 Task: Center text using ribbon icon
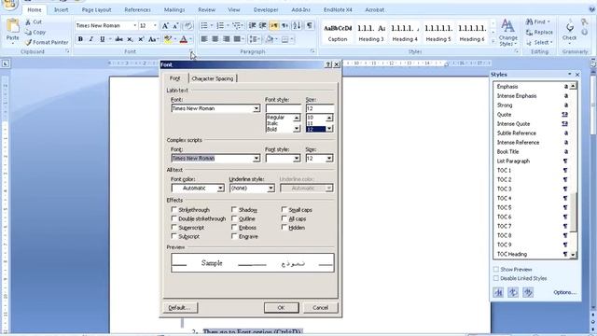point(215,39)
